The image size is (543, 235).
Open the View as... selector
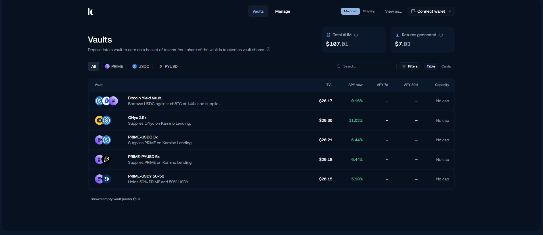click(393, 11)
